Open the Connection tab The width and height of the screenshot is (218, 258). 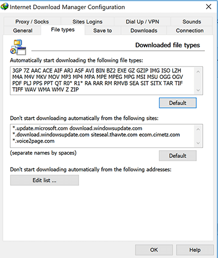tap(190, 30)
